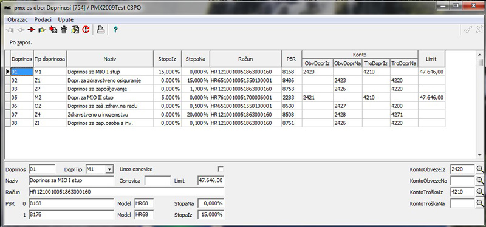Screen dimensions: 486x227
Task: Click the grid's vertical scrollbar thumb
Action: [x=479, y=63]
